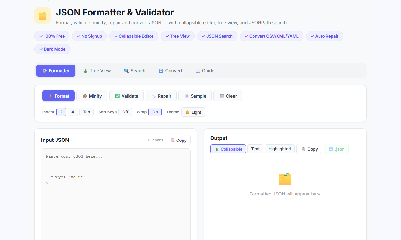
Task: Toggle Wrap On setting
Action: pyautogui.click(x=155, y=112)
